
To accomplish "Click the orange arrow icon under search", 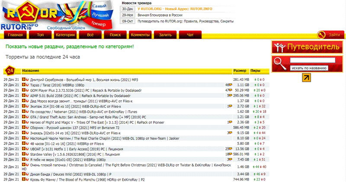I will coord(307,77).
